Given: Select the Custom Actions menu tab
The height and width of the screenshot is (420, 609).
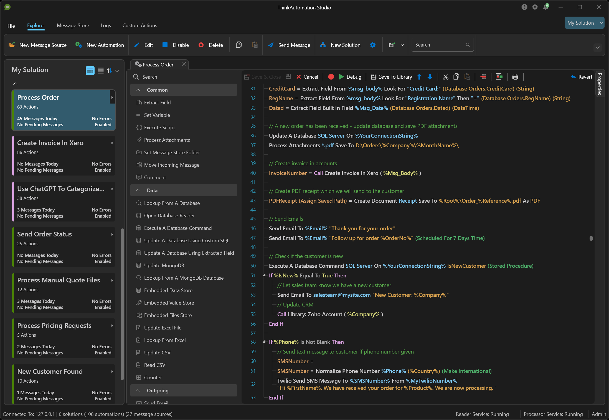Looking at the screenshot, I should tap(139, 25).
